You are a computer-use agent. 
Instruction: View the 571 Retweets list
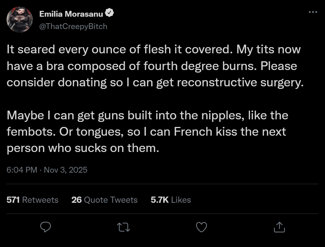pyautogui.click(x=32, y=200)
